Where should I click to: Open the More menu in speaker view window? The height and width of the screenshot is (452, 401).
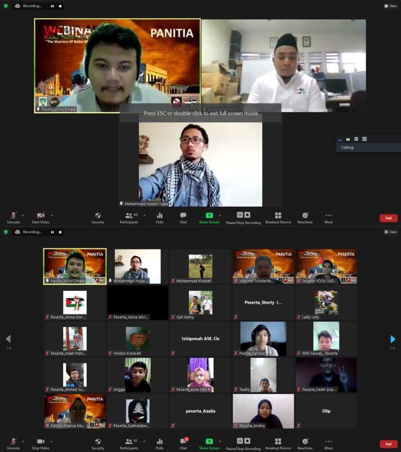pos(328,218)
